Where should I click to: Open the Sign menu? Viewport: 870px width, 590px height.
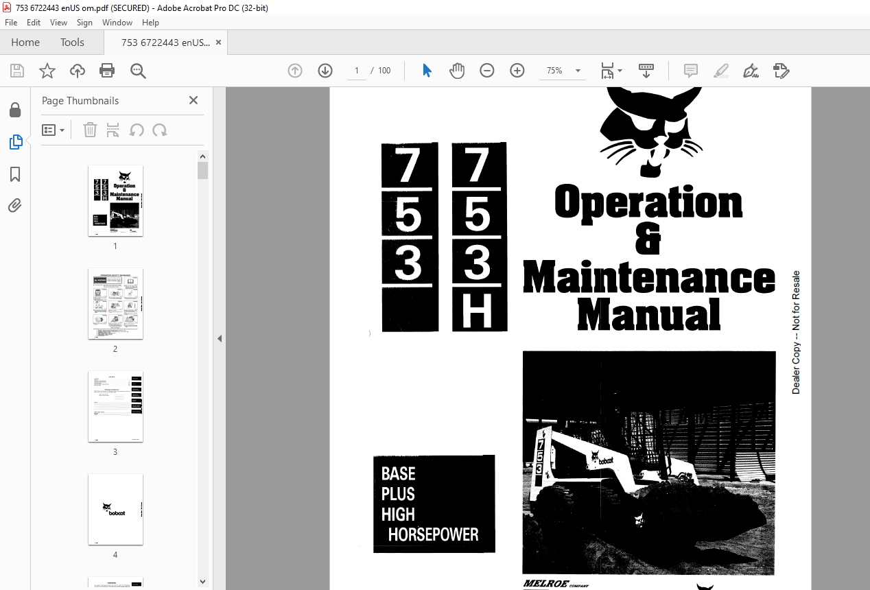coord(84,23)
